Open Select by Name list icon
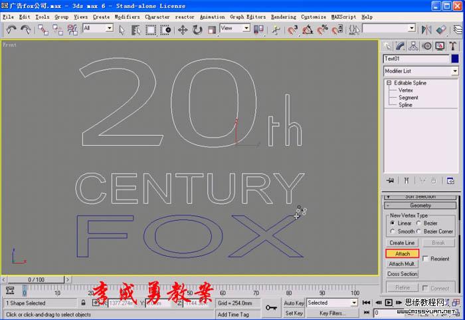 136,30
